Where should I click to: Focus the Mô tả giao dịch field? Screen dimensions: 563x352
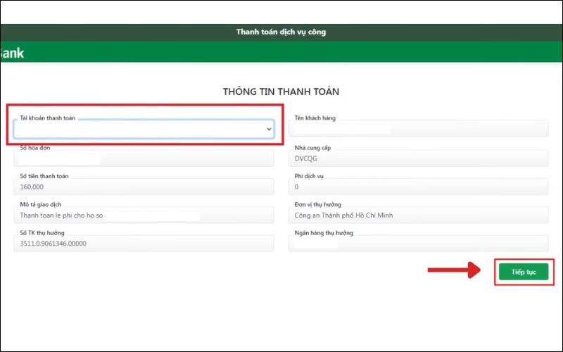tap(144, 215)
